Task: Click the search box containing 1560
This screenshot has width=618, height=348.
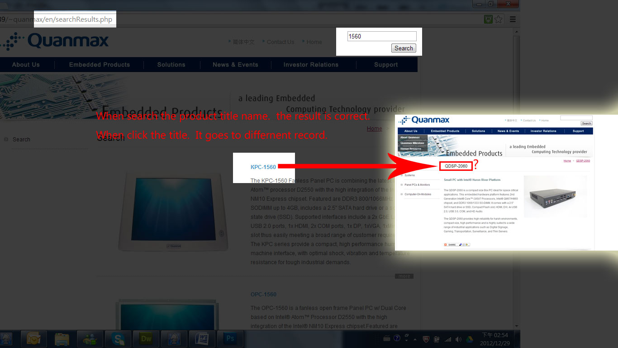Action: pos(381,36)
